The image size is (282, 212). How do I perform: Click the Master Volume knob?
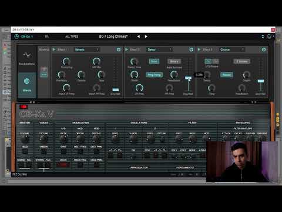(25, 139)
